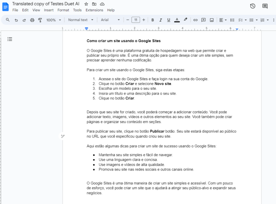Insert a link
Screen dimensions: 276x204
pyautogui.click(x=195, y=20)
